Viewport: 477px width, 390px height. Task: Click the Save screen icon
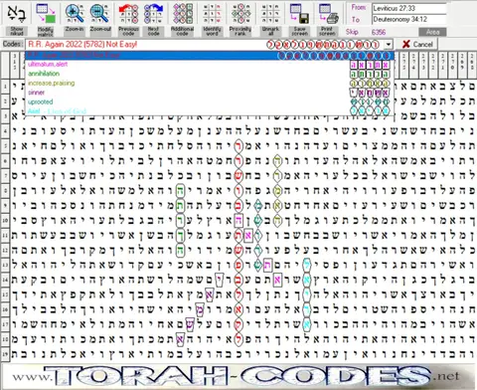[x=299, y=13]
